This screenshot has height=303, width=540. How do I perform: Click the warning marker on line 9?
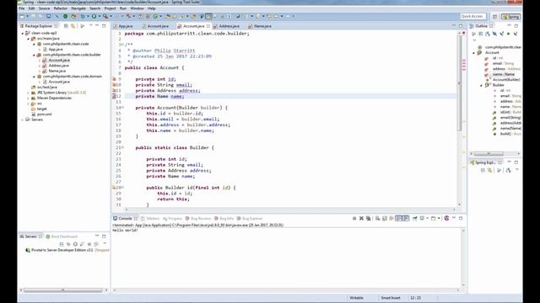114,79
